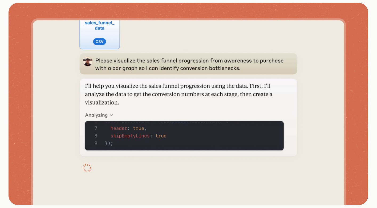This screenshot has height=208, width=377.
Task: Click the 'skipEmptyLines' property in code
Action: [130, 136]
